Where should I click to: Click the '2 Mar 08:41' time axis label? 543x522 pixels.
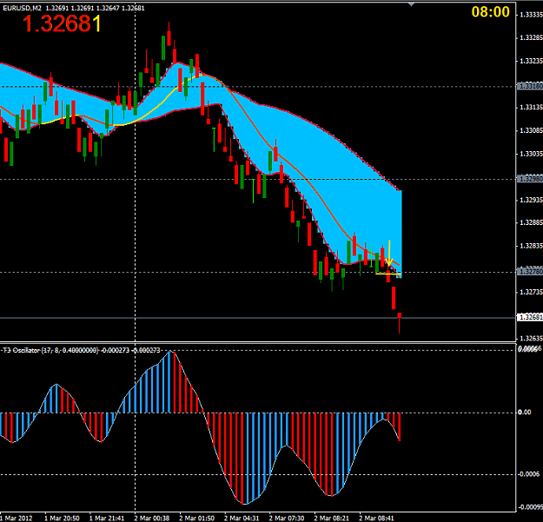(377, 519)
